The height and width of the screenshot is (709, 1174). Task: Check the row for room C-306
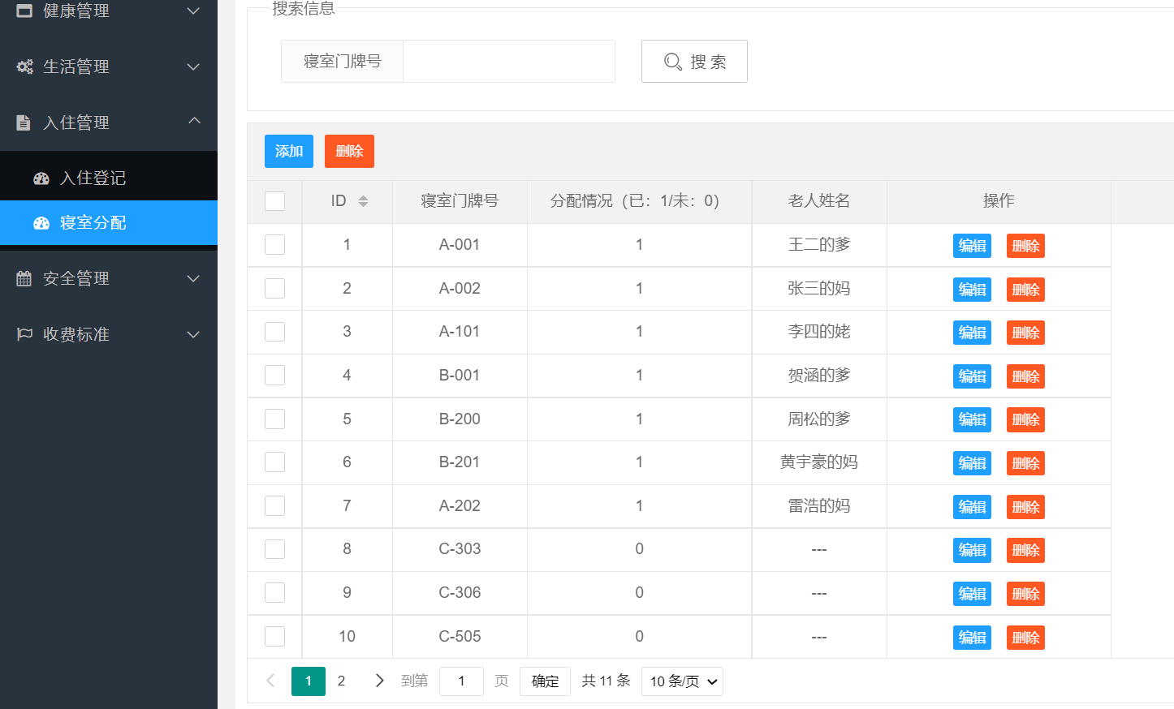[275, 593]
